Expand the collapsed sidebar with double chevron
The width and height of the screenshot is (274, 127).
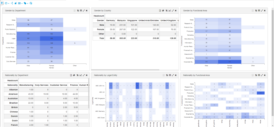(x=2, y=3)
